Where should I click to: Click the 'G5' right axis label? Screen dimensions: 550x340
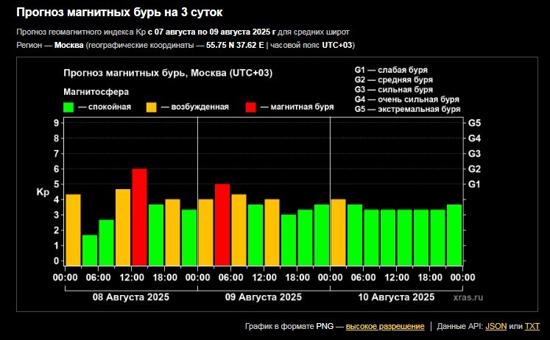[x=474, y=123]
